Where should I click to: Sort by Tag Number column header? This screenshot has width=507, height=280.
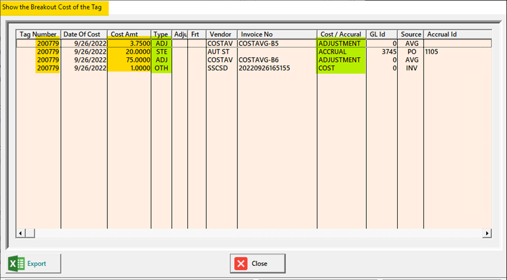pos(38,35)
